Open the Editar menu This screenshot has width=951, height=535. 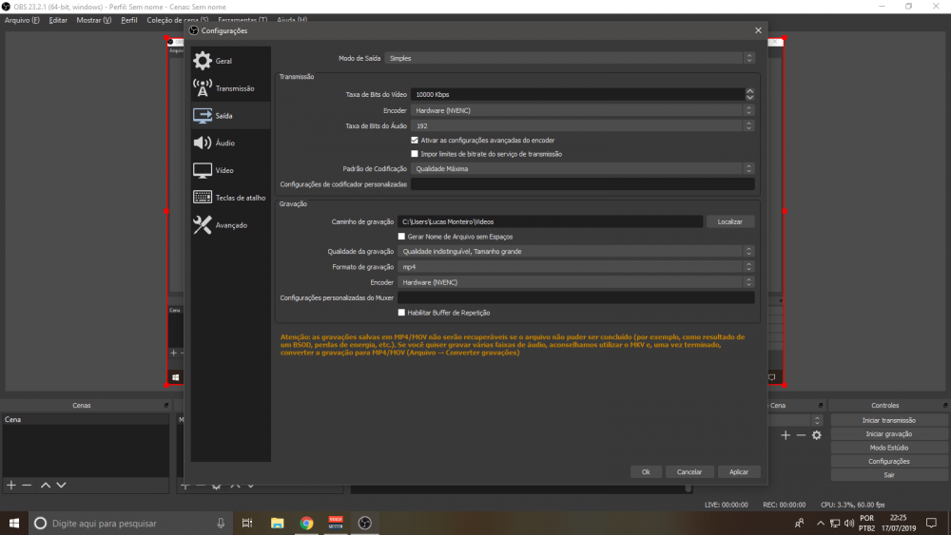[x=58, y=20]
